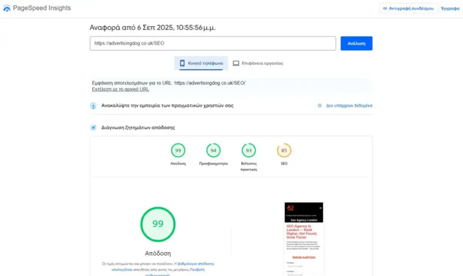The image size is (463, 276).
Task: Jump to Βέλτιστες πρακτικές via its 93 gauge
Action: (x=248, y=150)
